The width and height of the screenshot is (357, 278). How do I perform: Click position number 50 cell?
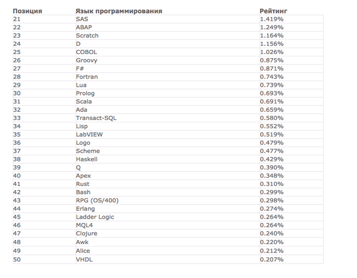click(x=16, y=260)
